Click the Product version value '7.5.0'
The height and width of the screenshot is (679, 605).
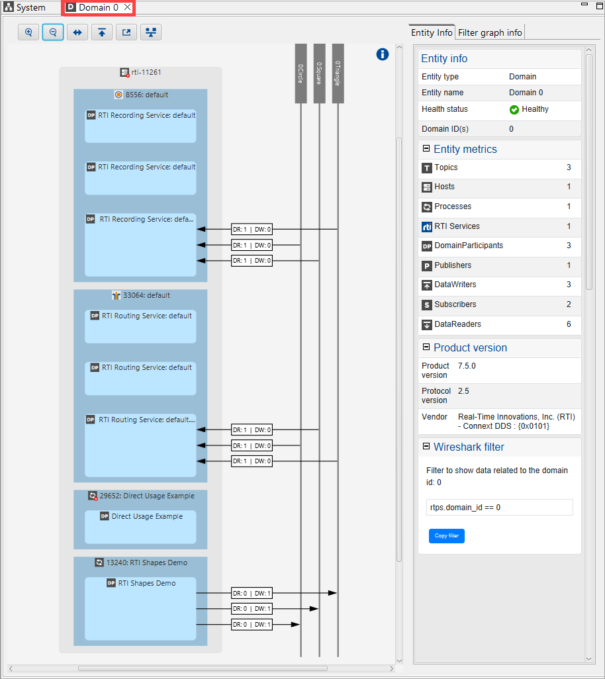(x=467, y=366)
